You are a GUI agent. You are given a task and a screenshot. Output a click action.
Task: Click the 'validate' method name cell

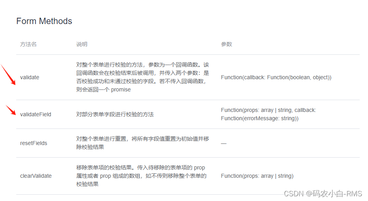coord(30,77)
